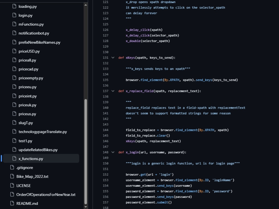Screen dimensions: 279x209
Task: Click the file tree scroll down arrow
Action: click(86, 207)
